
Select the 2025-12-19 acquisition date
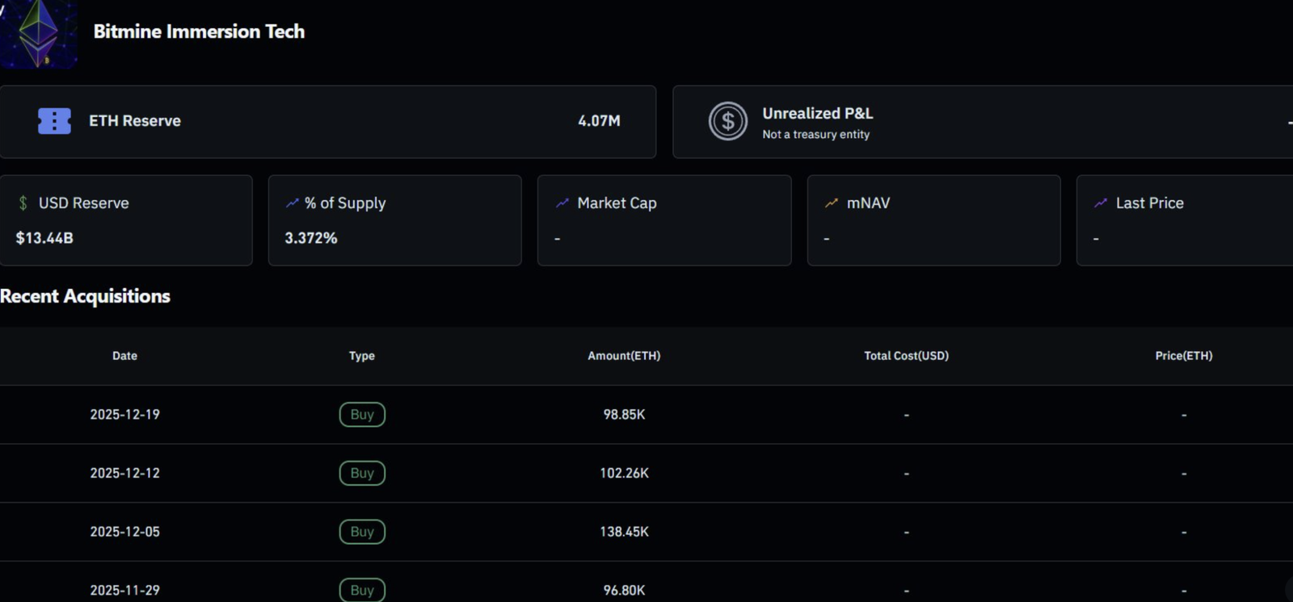tap(124, 415)
